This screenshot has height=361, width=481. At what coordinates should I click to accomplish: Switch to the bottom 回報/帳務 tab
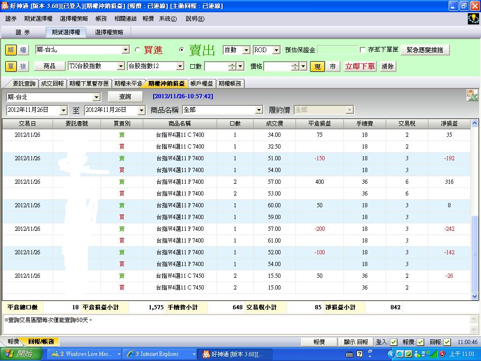41,341
